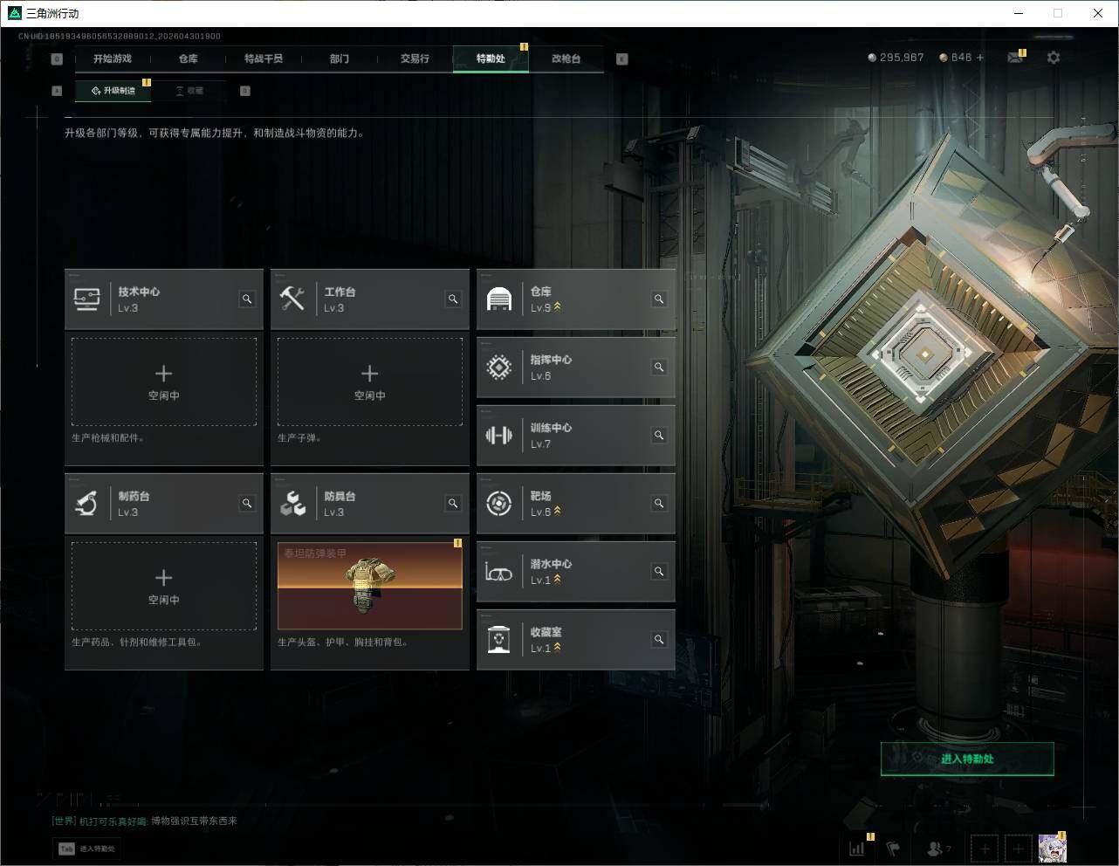The width and height of the screenshot is (1119, 866).
Task: Switch to the 收藏 sub-tab
Action: tap(189, 91)
